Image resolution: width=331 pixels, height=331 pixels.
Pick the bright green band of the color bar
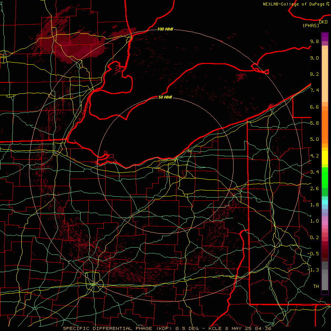[x=325, y=177]
